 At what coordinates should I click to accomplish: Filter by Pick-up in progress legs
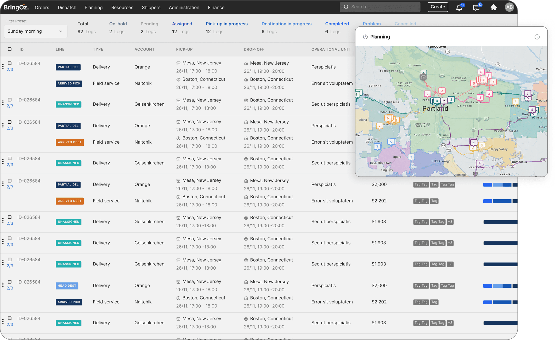click(x=226, y=27)
